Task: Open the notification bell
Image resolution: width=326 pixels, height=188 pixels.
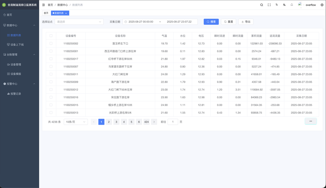Action: pyautogui.click(x=292, y=5)
